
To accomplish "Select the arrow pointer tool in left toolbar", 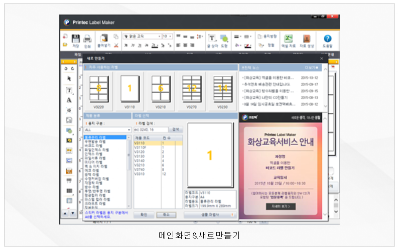I will point(69,78).
